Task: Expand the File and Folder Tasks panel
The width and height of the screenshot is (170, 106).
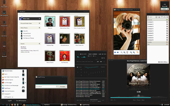Action: pos(40,23)
